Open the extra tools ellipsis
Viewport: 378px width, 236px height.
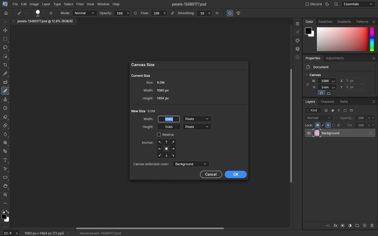point(5,203)
